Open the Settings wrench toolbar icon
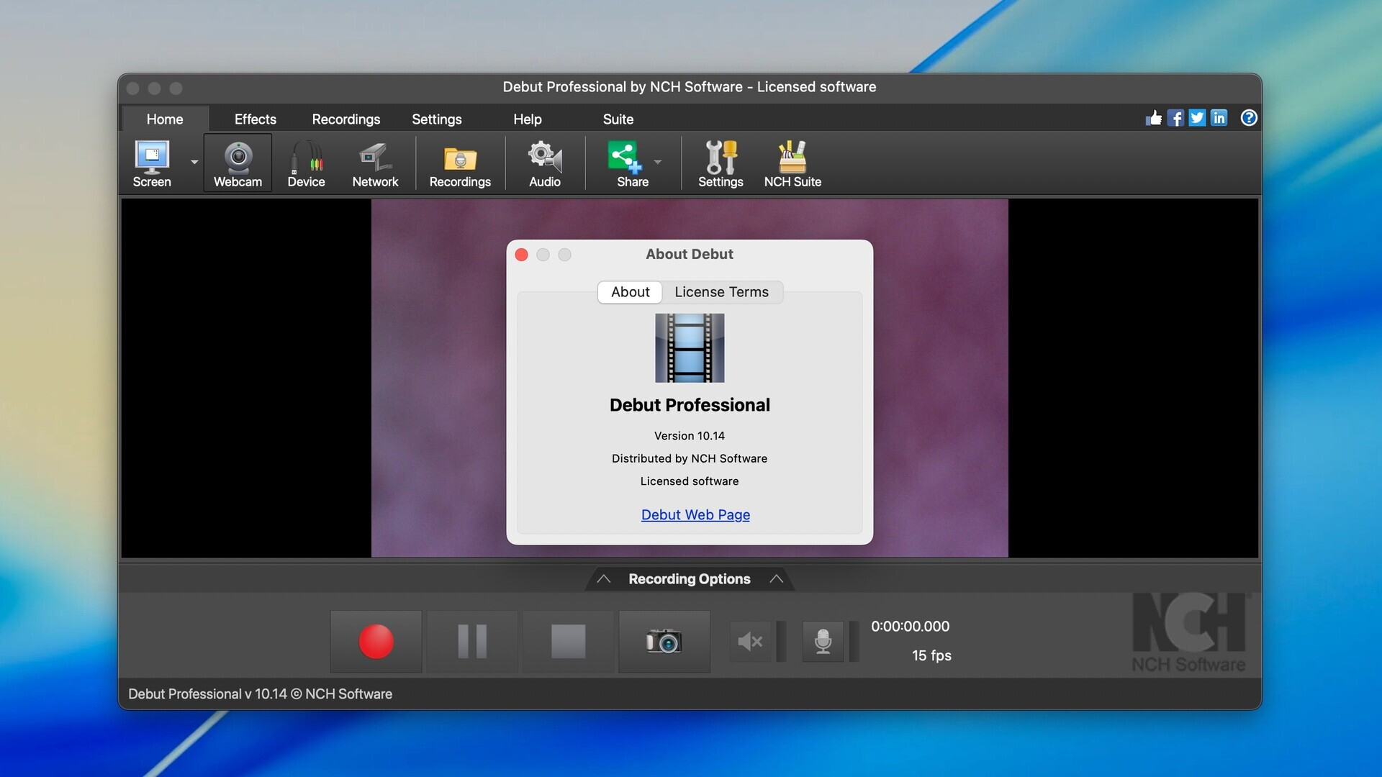The width and height of the screenshot is (1382, 777). coord(721,163)
